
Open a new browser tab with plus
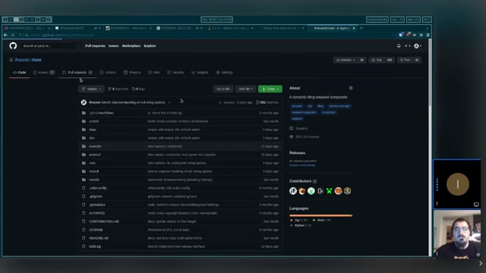coord(361,28)
